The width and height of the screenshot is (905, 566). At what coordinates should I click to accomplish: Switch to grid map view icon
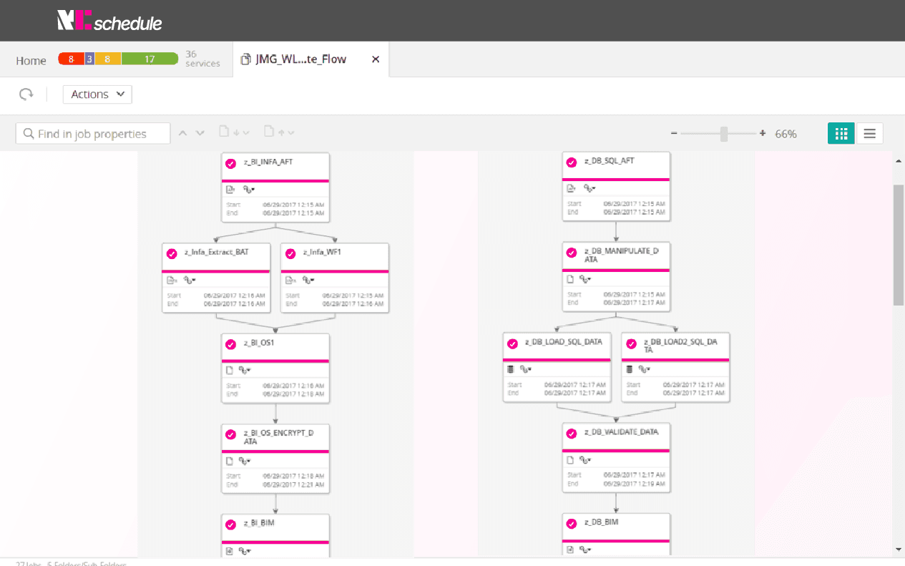[x=841, y=133]
